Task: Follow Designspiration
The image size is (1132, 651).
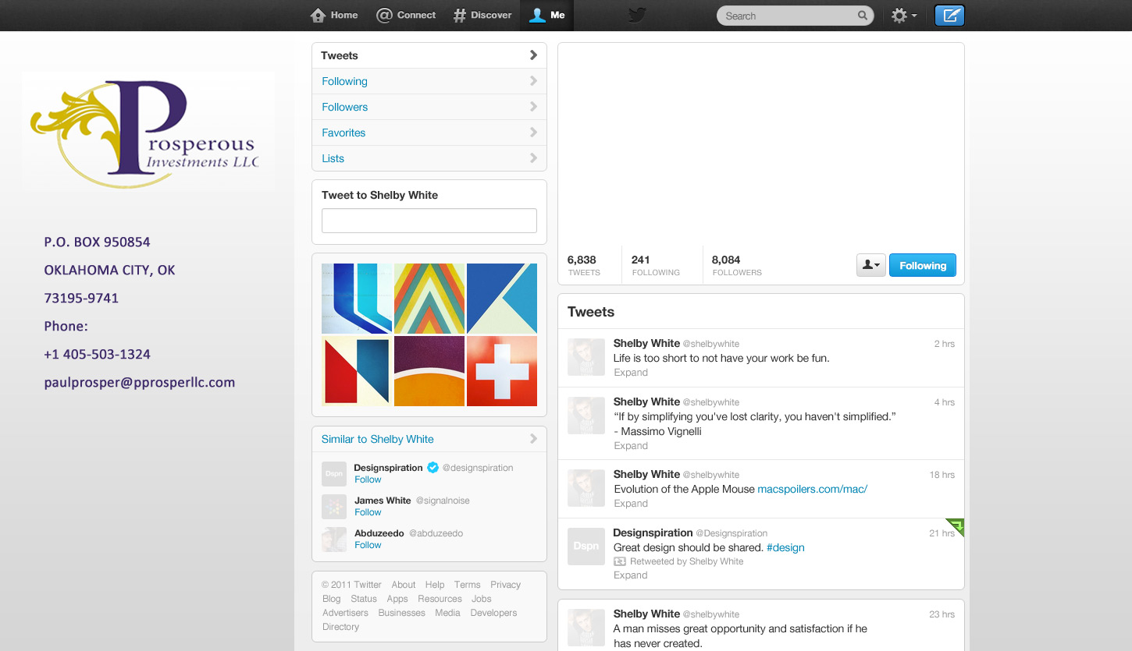Action: point(368,479)
